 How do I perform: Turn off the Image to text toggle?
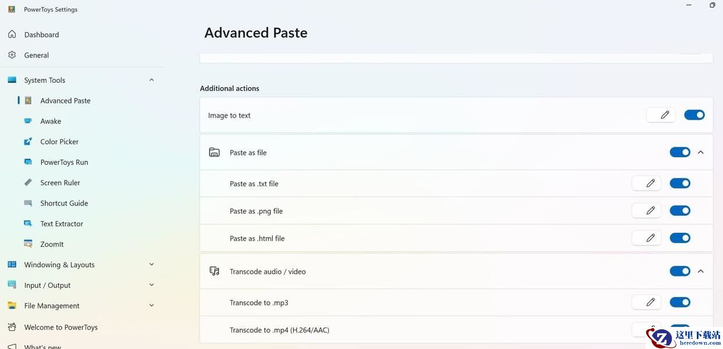[x=694, y=115]
